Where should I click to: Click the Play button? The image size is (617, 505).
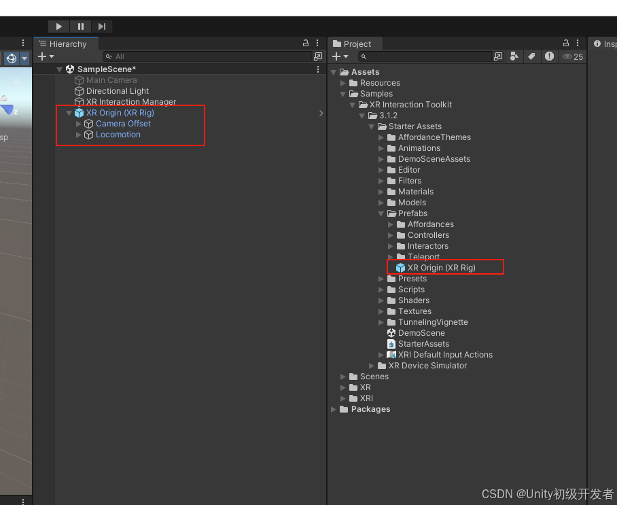pyautogui.click(x=58, y=27)
